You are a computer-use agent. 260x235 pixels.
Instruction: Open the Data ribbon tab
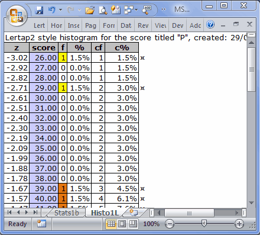(126, 25)
